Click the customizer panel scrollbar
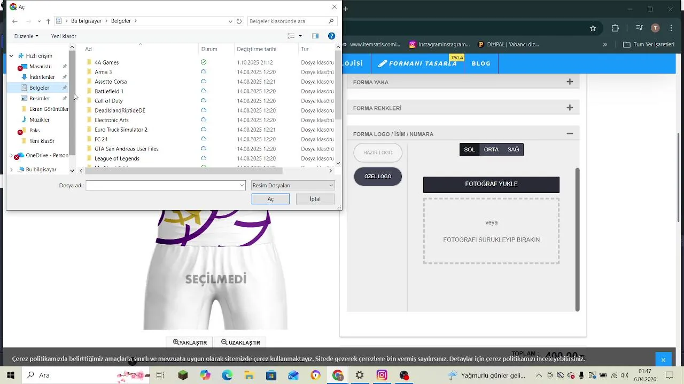 577,239
